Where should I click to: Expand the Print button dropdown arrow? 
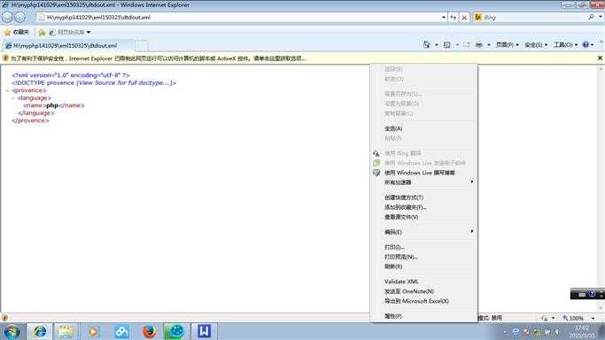[x=488, y=45]
